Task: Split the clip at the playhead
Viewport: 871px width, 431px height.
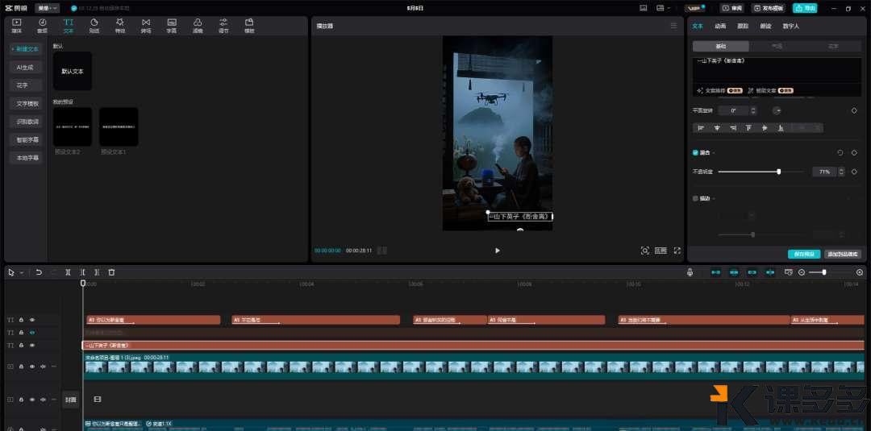Action: point(68,272)
